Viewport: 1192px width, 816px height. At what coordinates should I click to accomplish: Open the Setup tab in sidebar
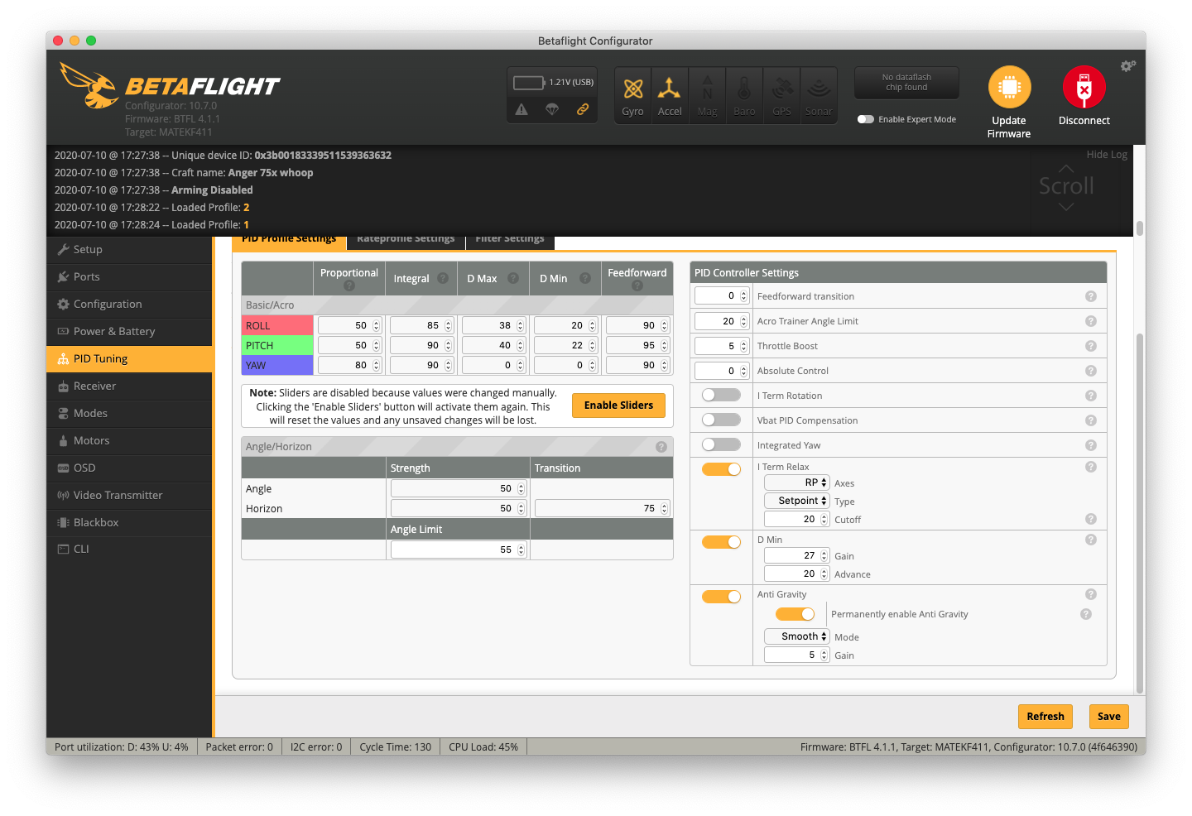point(129,249)
